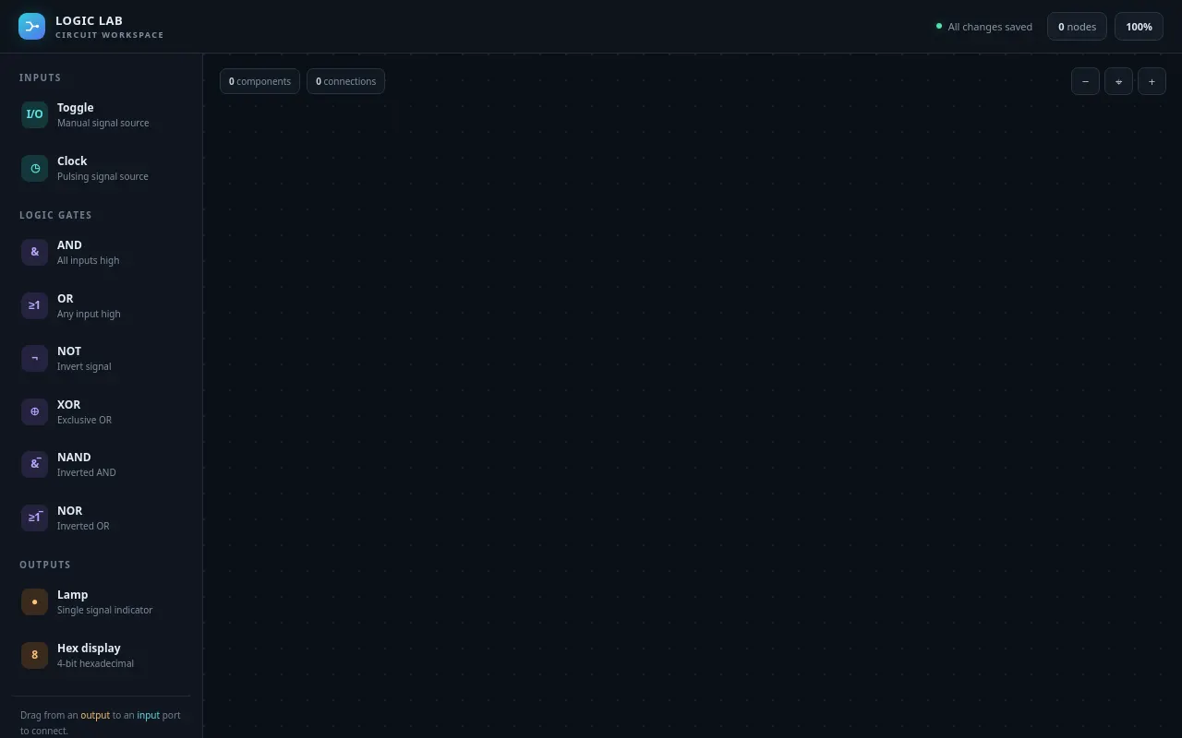Click the canvas button between minus and plus
This screenshot has width=1182, height=738.
[x=1118, y=81]
